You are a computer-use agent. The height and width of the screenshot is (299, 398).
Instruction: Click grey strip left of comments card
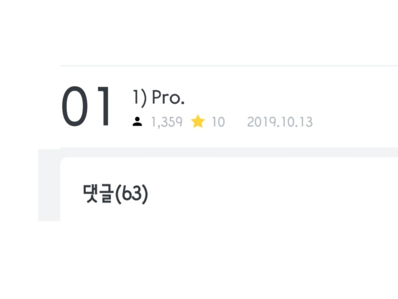tap(49, 185)
